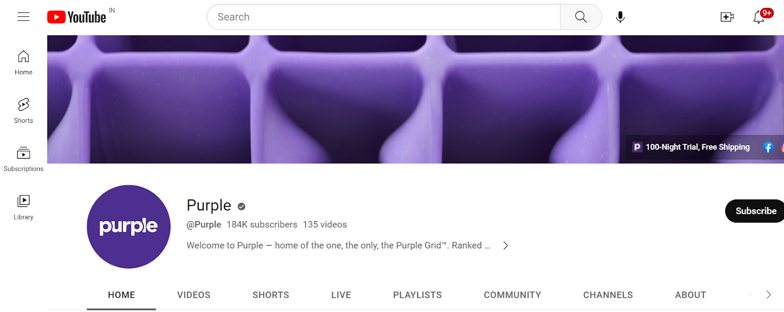784x312 pixels.
Task: Click the search magnifier button
Action: coord(581,17)
